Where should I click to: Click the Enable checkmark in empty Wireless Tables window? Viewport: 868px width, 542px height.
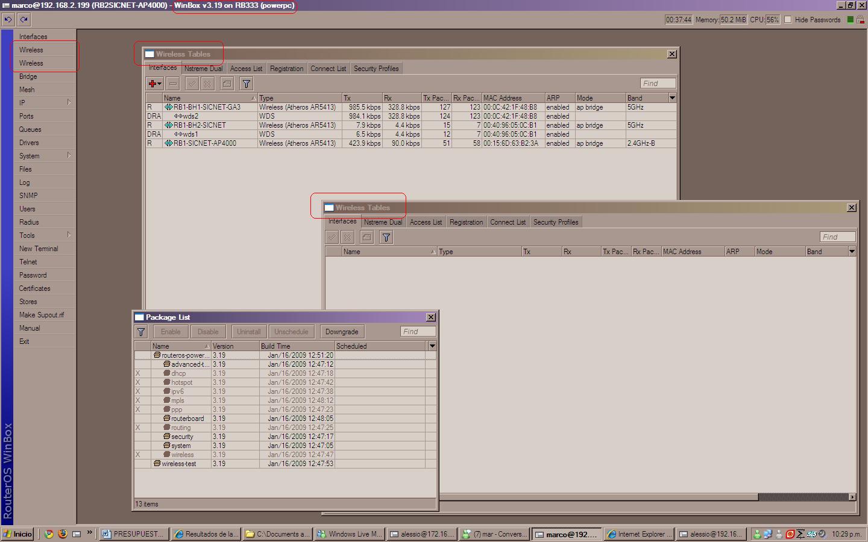(x=332, y=237)
